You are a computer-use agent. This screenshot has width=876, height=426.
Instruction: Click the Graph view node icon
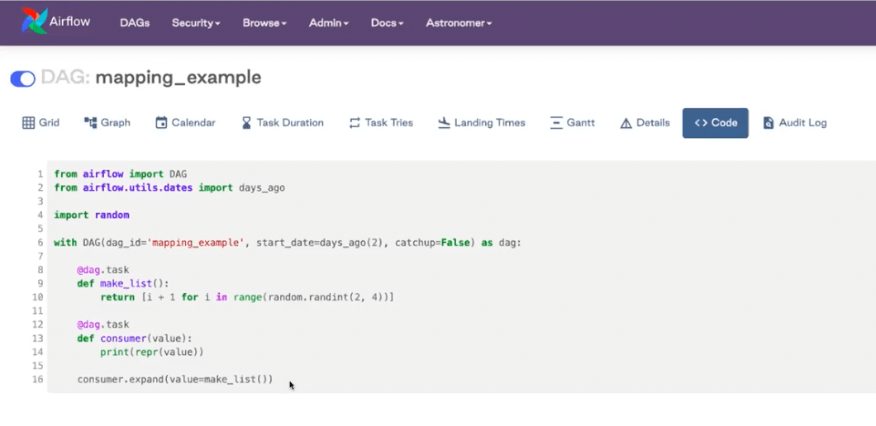pos(91,123)
